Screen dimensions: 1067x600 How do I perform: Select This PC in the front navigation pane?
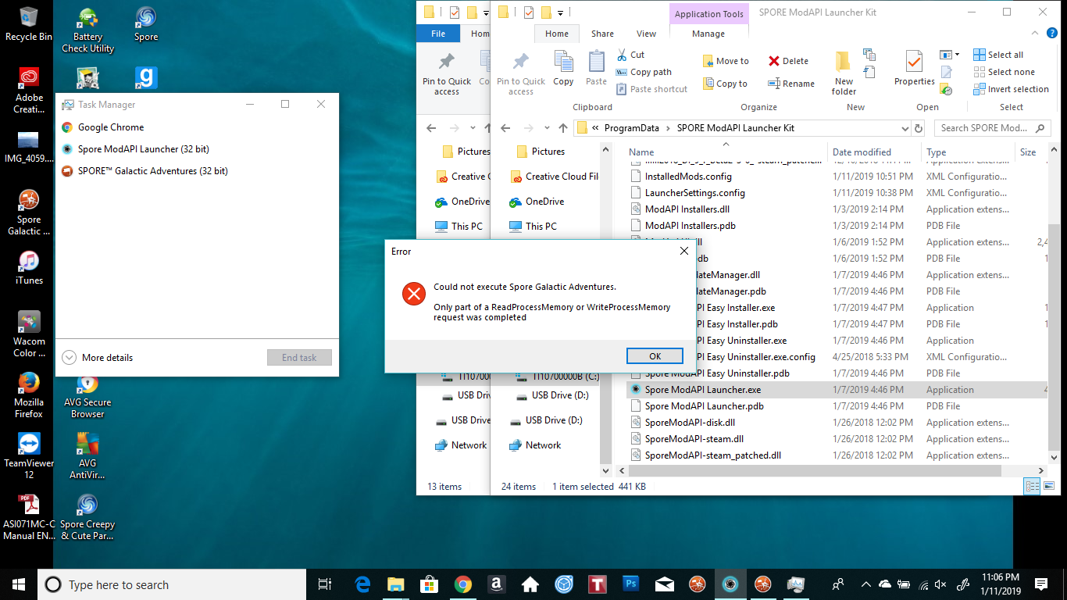tap(541, 227)
